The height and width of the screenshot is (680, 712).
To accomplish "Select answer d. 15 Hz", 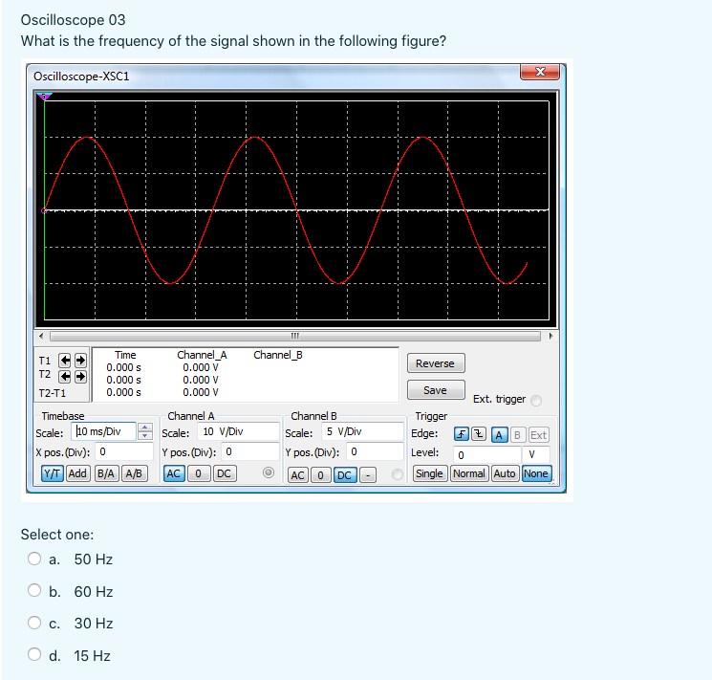I will point(34,654).
